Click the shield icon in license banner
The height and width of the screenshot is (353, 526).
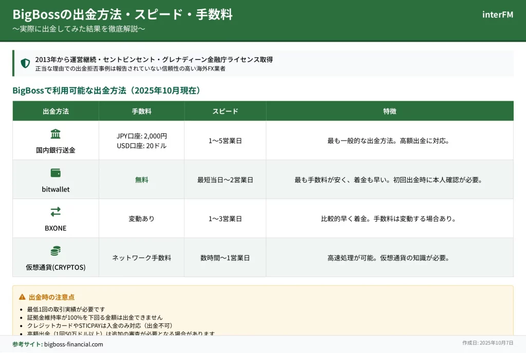[25, 63]
